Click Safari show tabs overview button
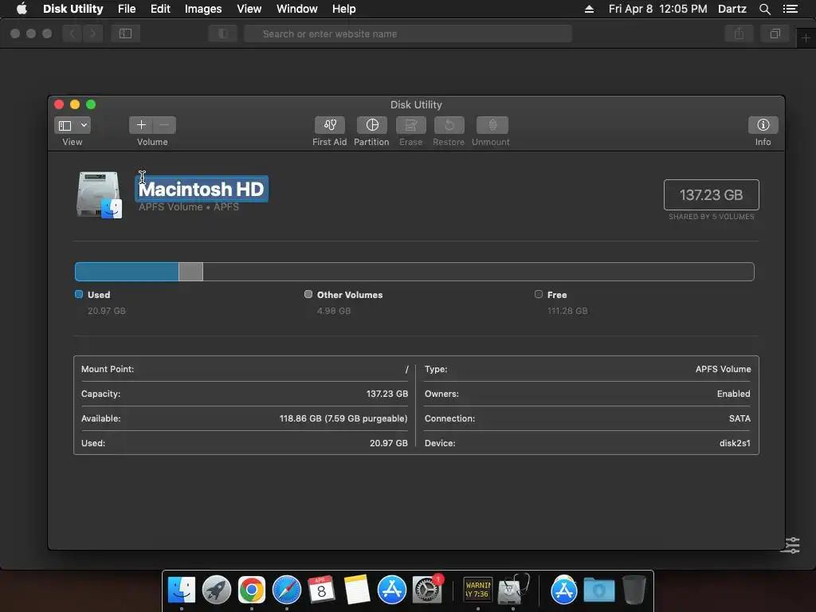 coord(775,33)
